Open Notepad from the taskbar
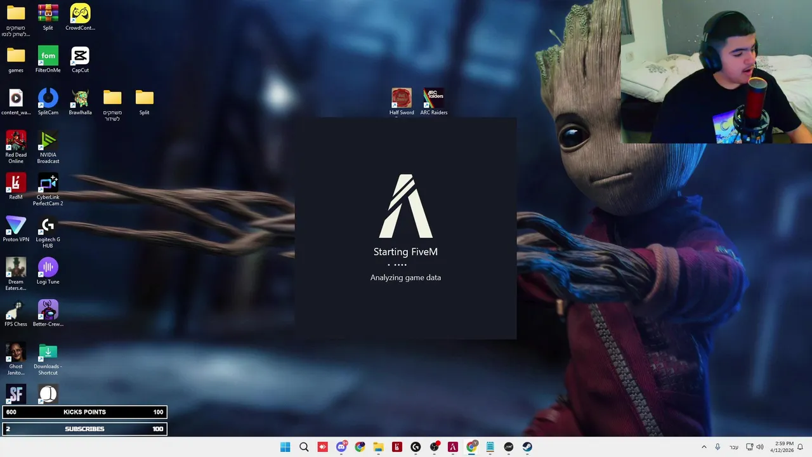 (x=490, y=447)
